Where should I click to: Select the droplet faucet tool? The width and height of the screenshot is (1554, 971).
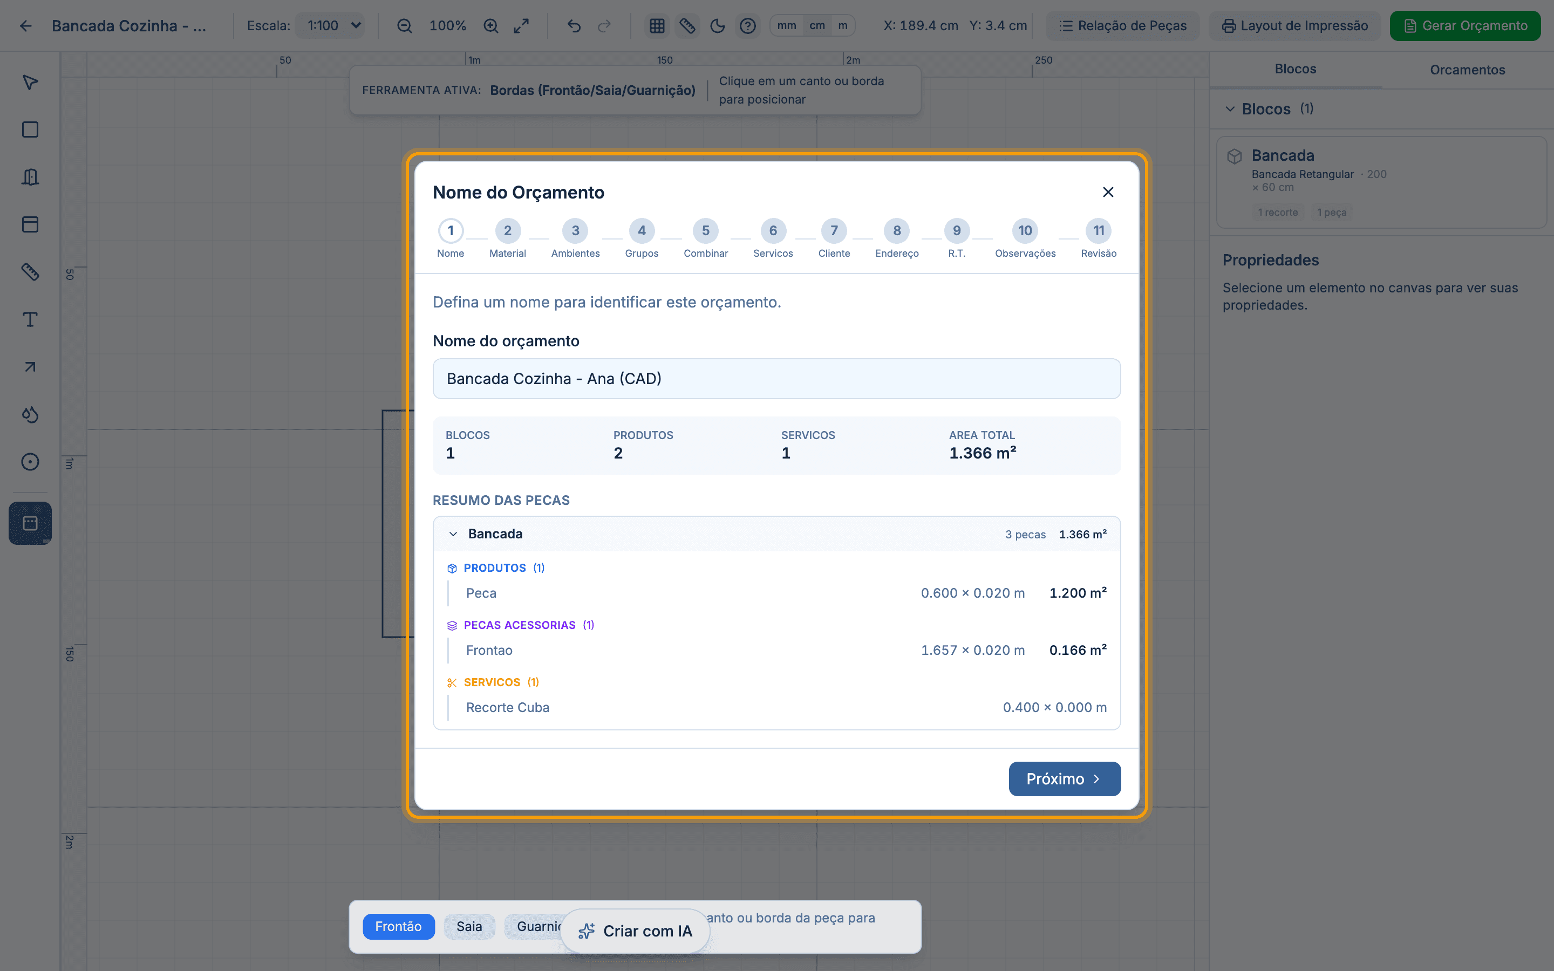point(30,414)
